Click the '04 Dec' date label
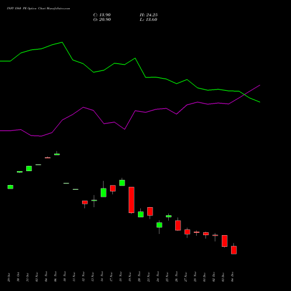Screen dimensions: 291x291 (x=232, y=277)
